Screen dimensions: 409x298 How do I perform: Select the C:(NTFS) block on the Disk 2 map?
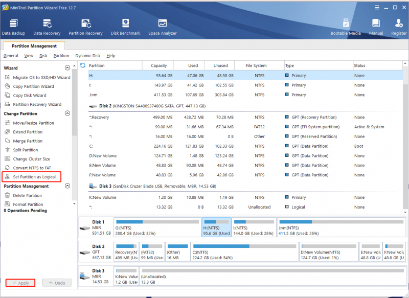(x=245, y=252)
